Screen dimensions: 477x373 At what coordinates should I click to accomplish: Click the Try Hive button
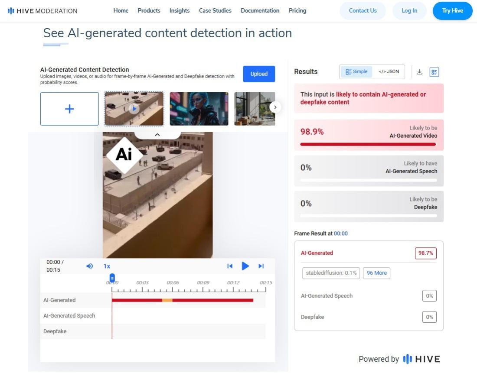(452, 11)
